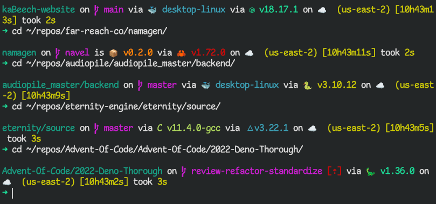Click the CMake triangle icon before v3.22.1
436x204 pixels.
250,128
